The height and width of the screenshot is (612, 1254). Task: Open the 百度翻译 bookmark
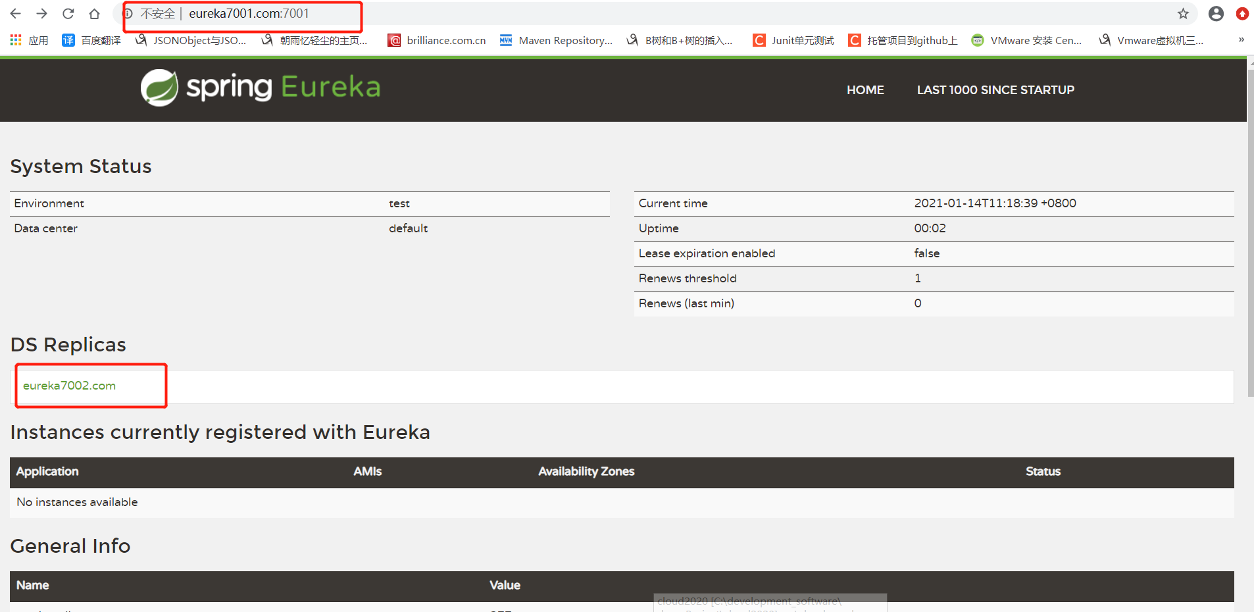click(91, 40)
